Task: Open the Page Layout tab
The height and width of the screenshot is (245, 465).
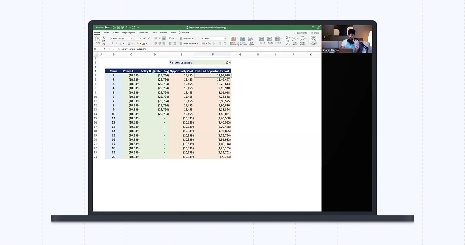Action: 128,33
